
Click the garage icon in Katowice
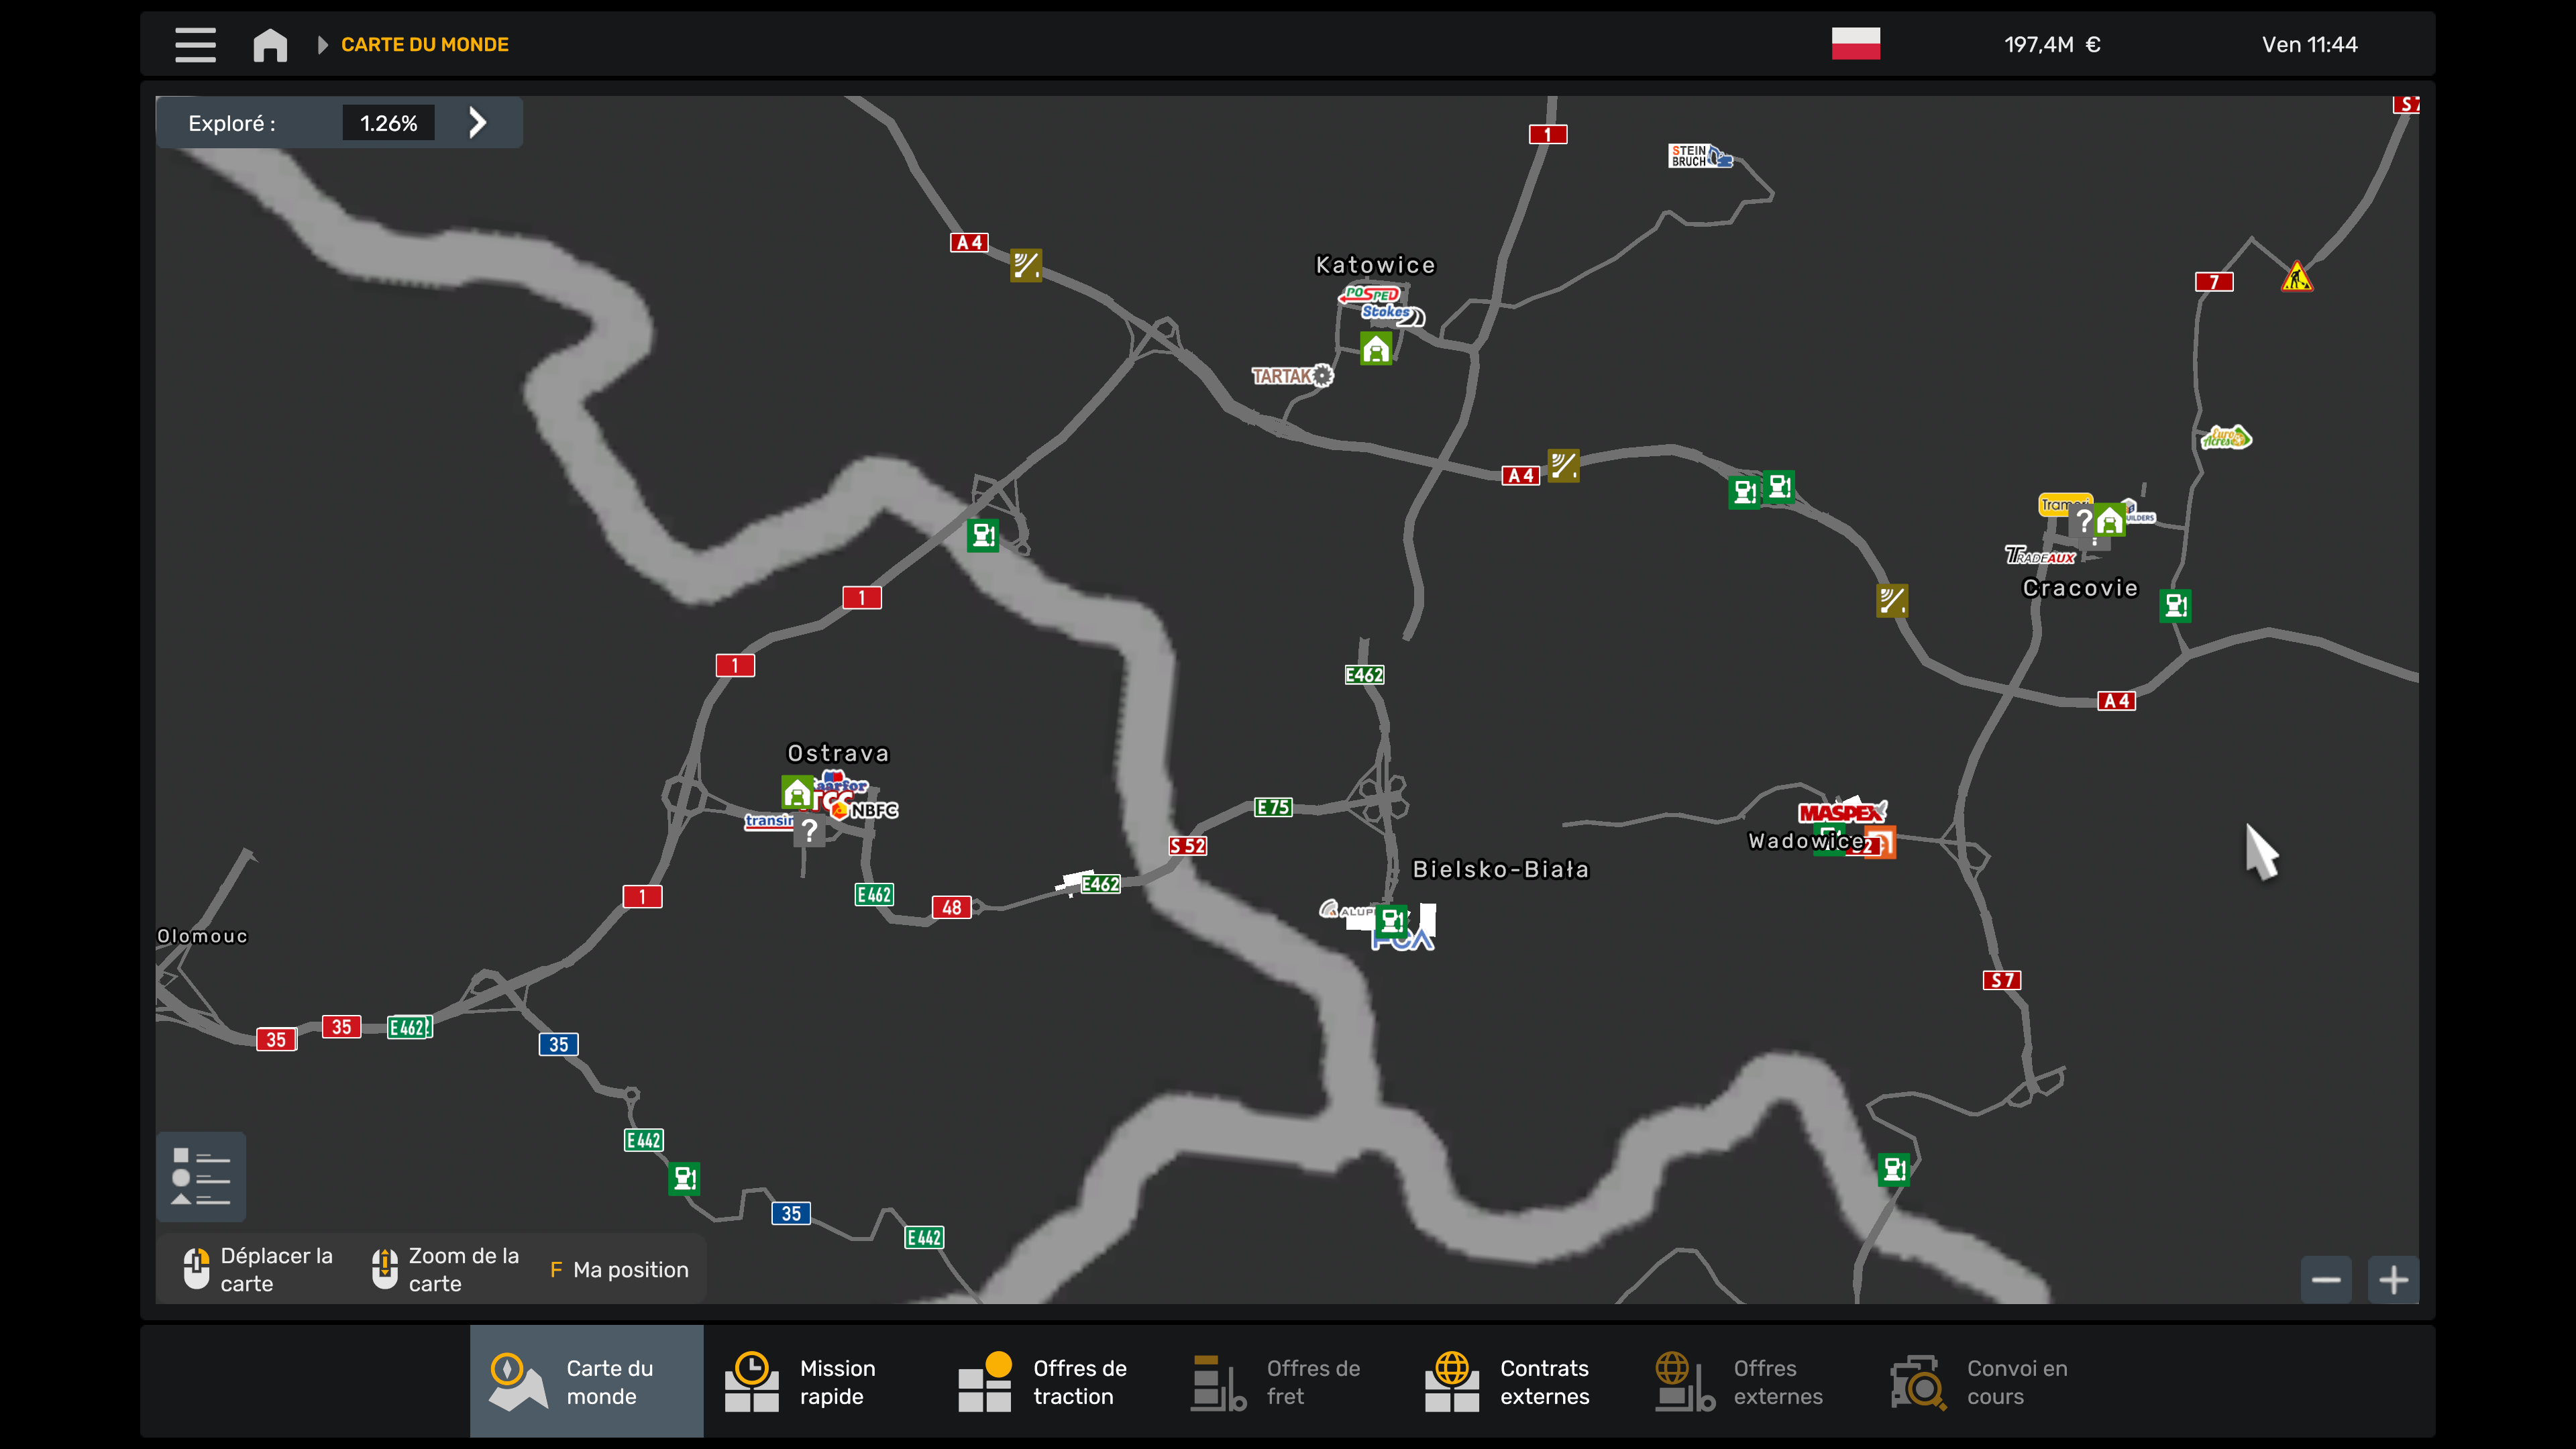coord(1376,349)
